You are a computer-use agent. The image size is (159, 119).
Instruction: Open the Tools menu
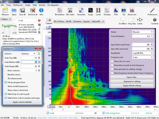click(x=8, y=5)
